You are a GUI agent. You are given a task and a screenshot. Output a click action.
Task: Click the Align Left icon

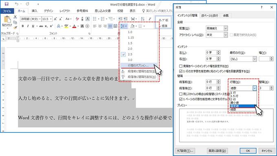coord(95,26)
